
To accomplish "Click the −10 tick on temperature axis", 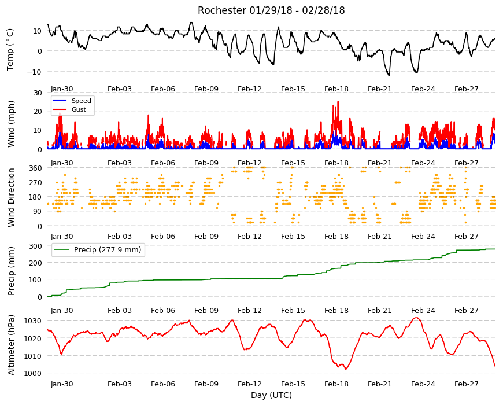I will click(x=34, y=72).
